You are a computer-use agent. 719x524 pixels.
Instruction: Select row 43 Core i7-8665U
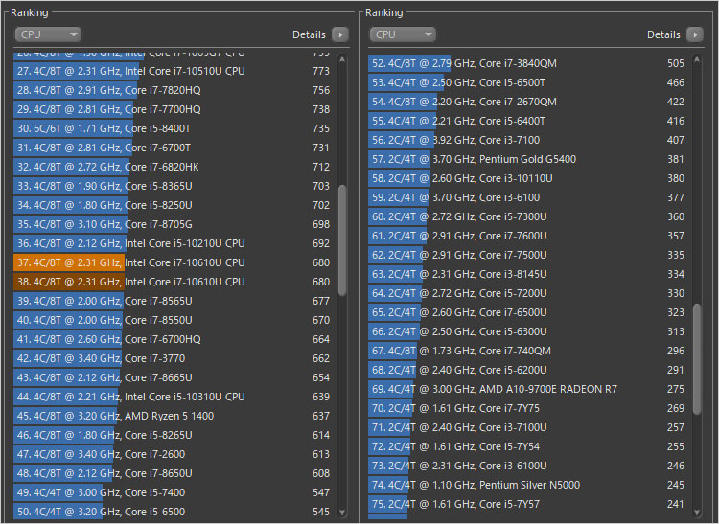(174, 377)
